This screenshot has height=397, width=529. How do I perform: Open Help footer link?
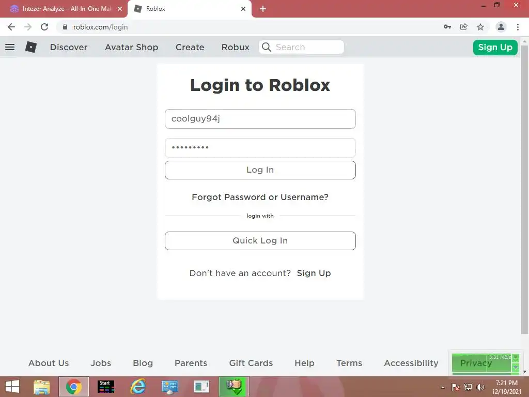click(304, 363)
